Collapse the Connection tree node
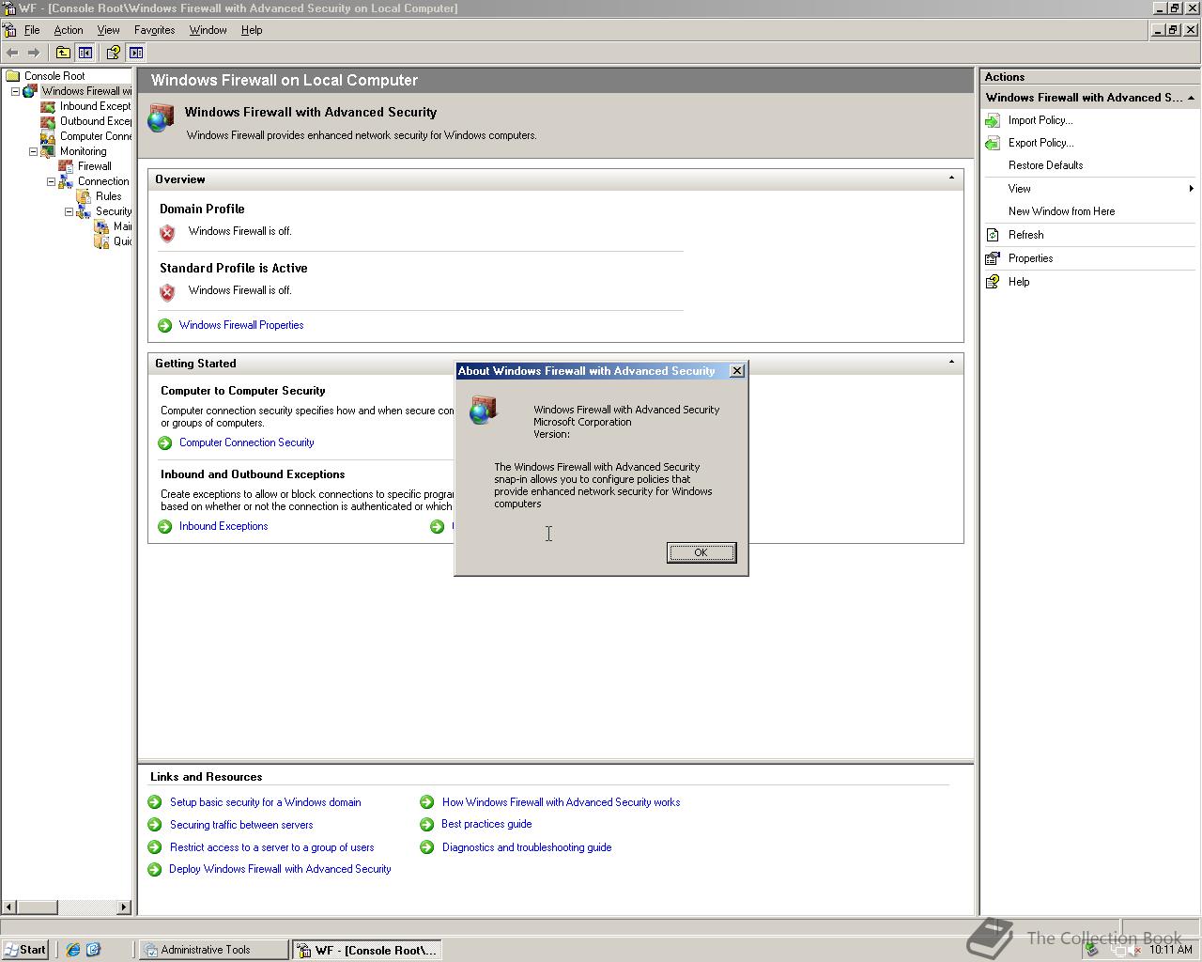Screen dimensions: 1202x962 pyautogui.click(x=51, y=181)
